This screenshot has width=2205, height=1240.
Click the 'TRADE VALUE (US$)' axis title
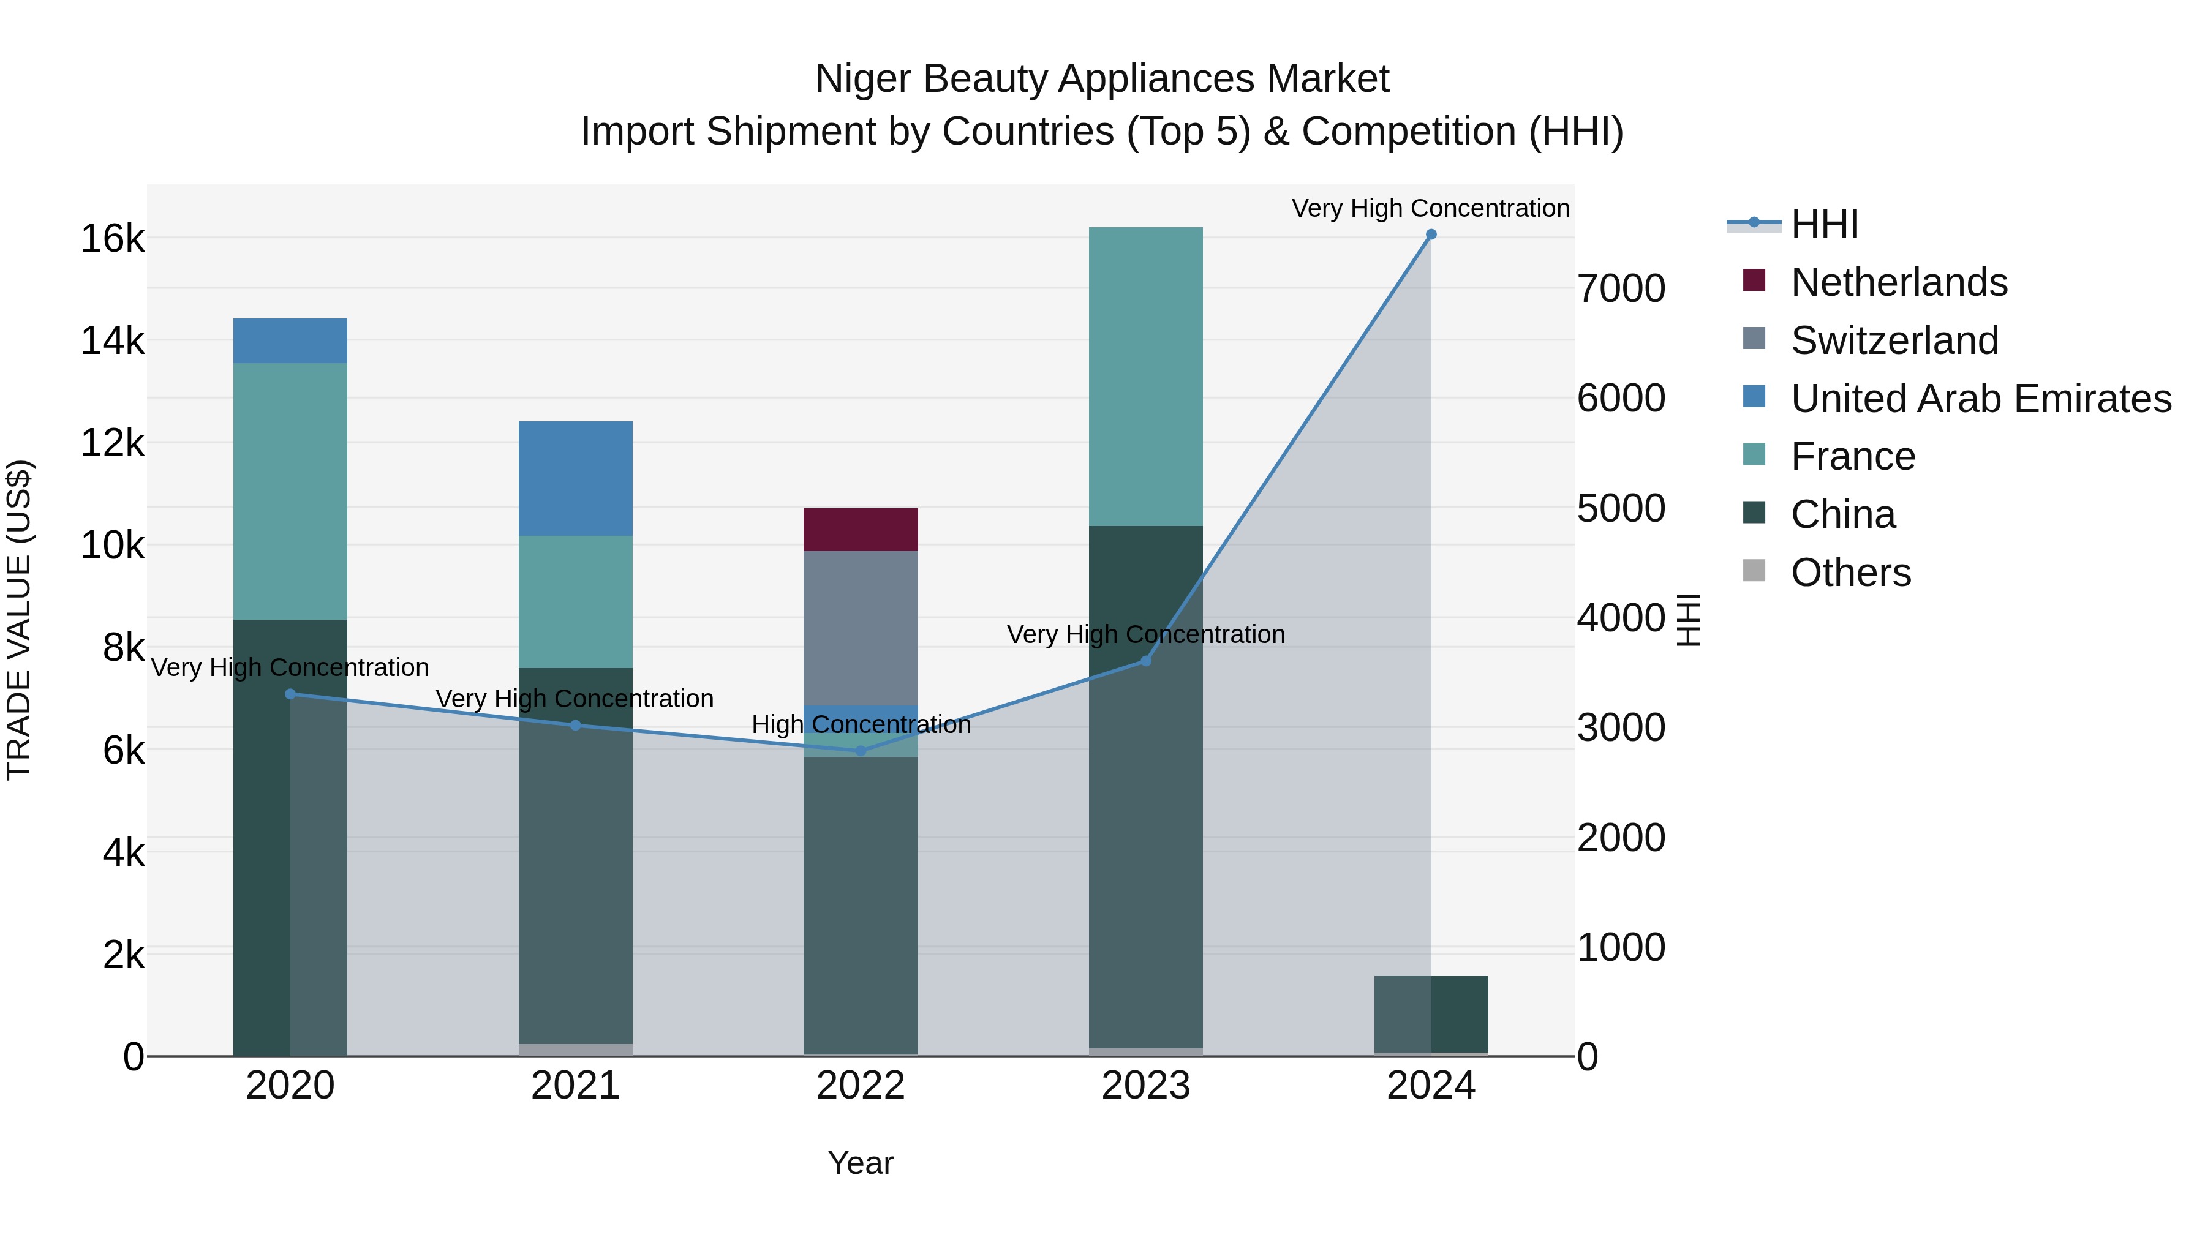(19, 620)
